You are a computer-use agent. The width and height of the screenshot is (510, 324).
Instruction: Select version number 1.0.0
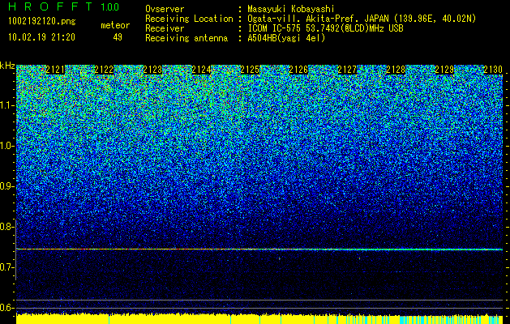pyautogui.click(x=110, y=6)
